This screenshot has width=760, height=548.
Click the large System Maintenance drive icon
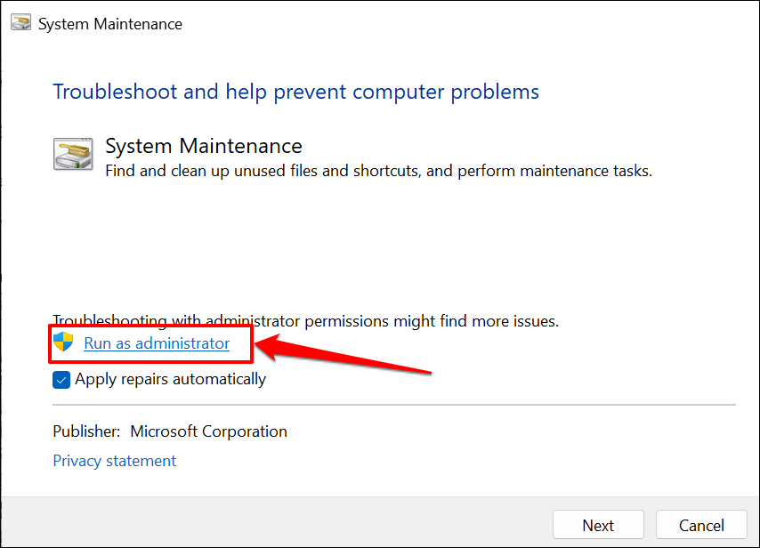tap(73, 155)
